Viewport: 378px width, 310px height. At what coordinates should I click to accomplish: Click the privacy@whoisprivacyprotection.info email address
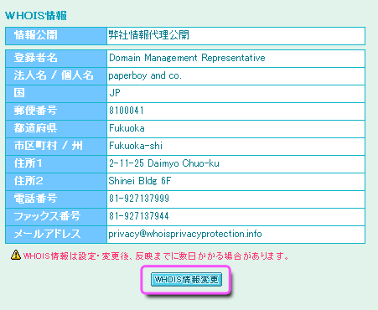click(x=185, y=234)
